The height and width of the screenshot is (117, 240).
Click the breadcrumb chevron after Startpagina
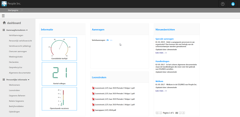[x=22, y=10]
